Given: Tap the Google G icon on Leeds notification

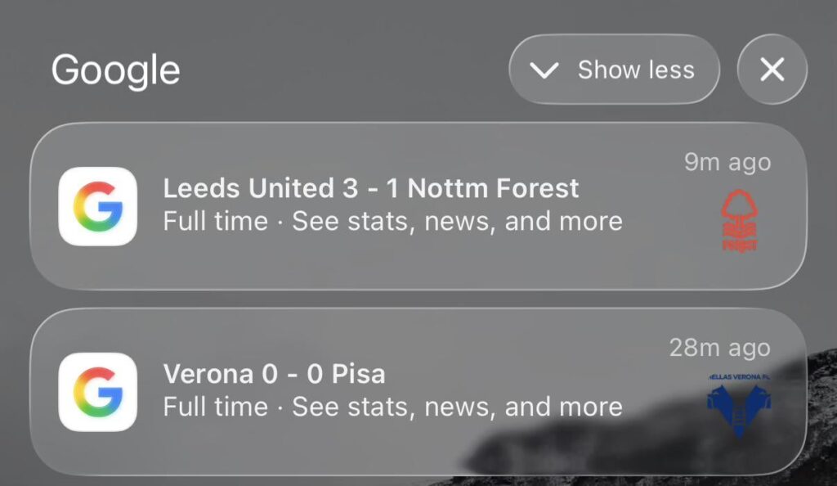Looking at the screenshot, I should coord(97,206).
